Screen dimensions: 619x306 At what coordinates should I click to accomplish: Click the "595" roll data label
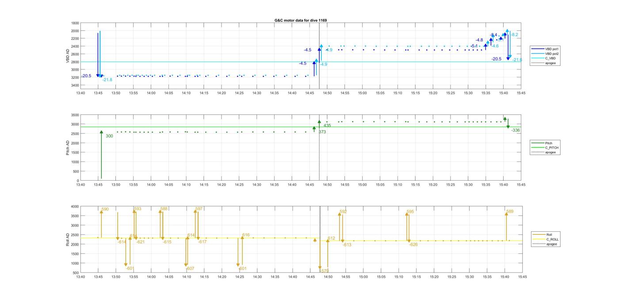pyautogui.click(x=410, y=212)
